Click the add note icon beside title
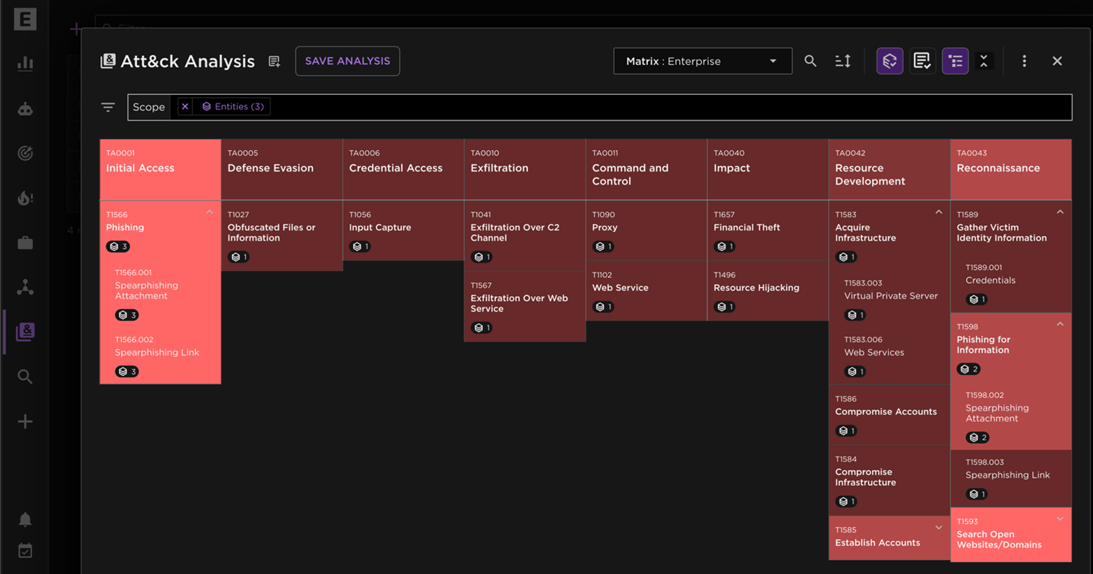Viewport: 1093px width, 574px height. pyautogui.click(x=274, y=62)
